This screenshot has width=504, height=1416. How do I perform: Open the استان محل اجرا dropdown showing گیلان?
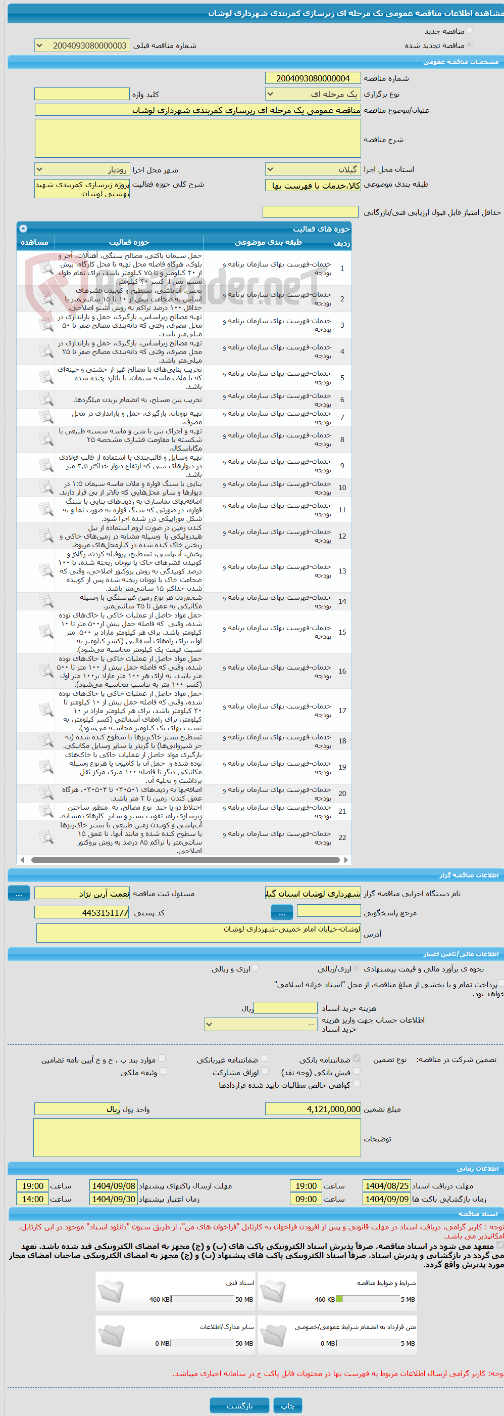(313, 169)
